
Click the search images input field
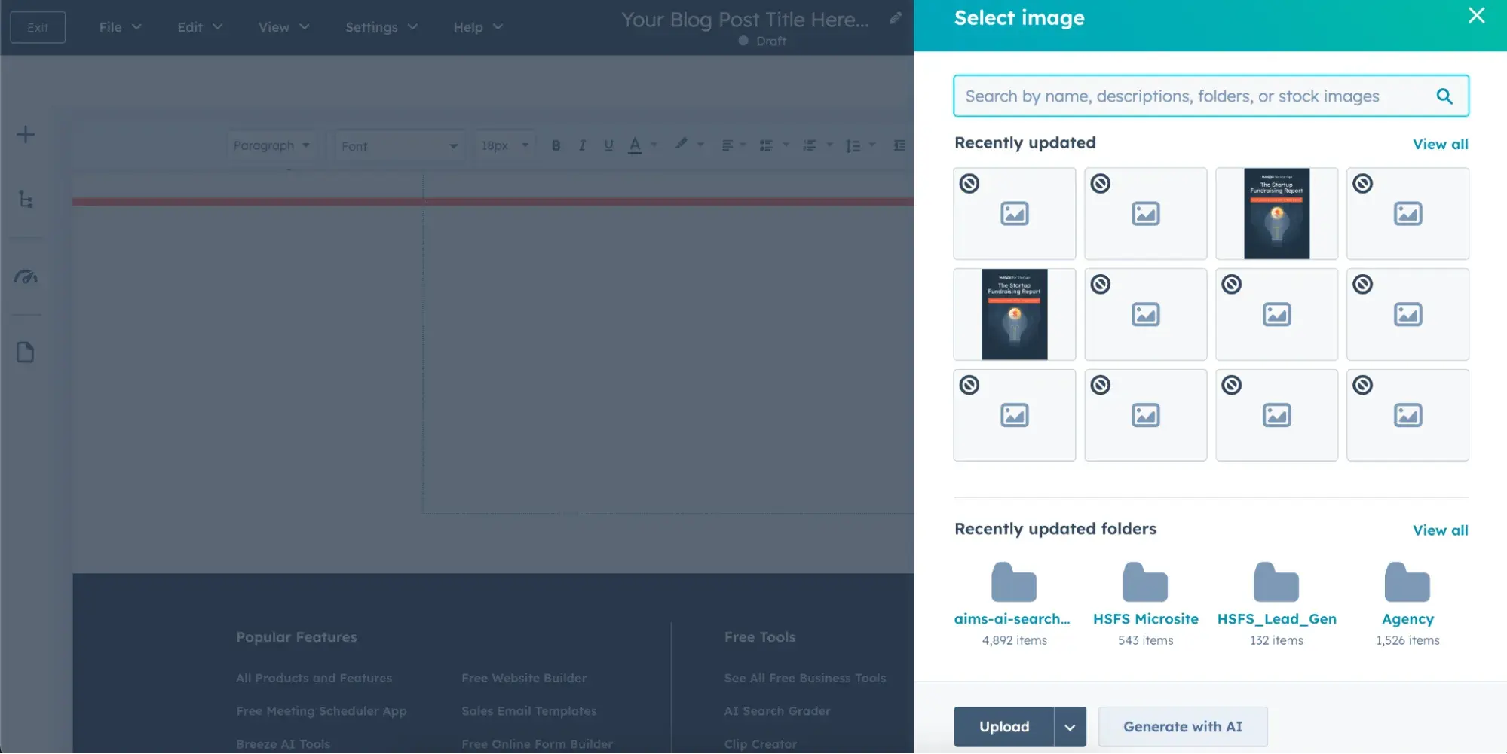1211,96
